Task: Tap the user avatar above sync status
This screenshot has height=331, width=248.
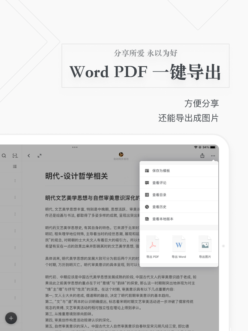Action: (121, 154)
